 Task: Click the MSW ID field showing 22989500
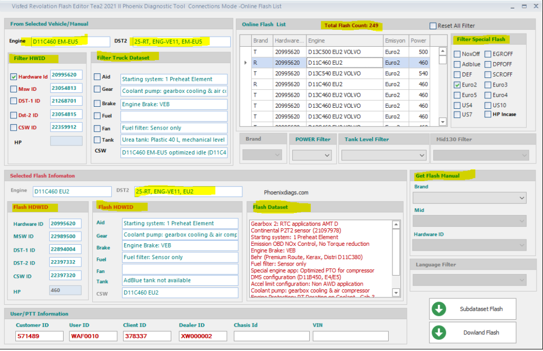click(x=65, y=236)
